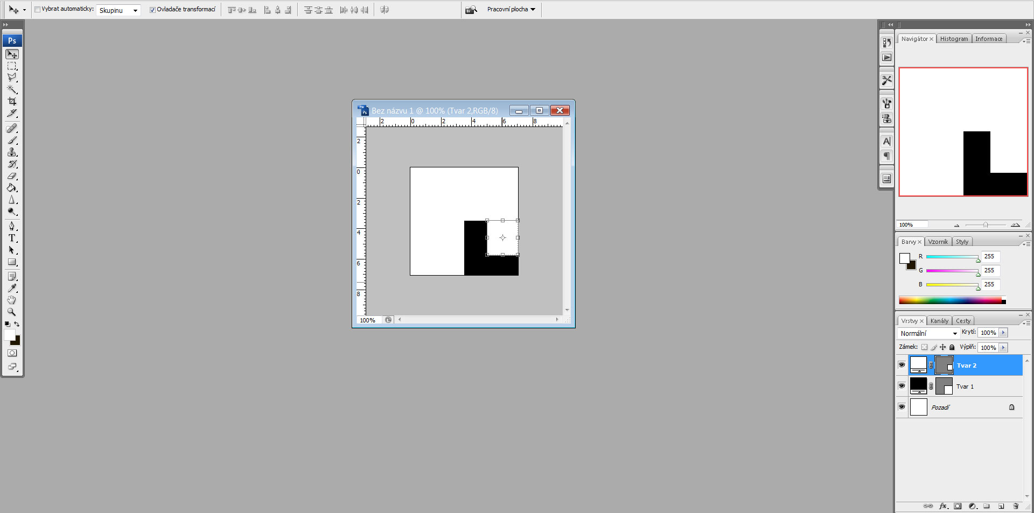This screenshot has width=1034, height=513.
Task: Select the Type tool
Action: (x=12, y=238)
